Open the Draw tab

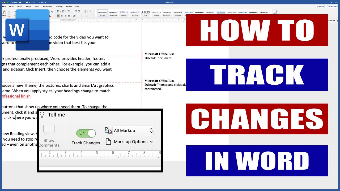[x=19, y=6]
